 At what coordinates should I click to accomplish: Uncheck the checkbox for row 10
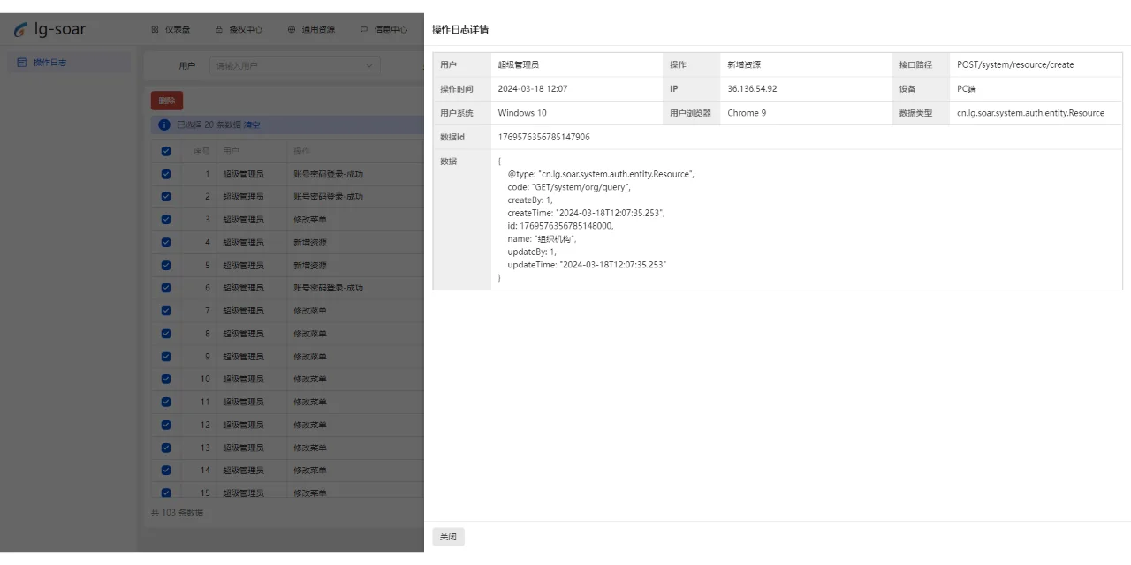point(166,379)
